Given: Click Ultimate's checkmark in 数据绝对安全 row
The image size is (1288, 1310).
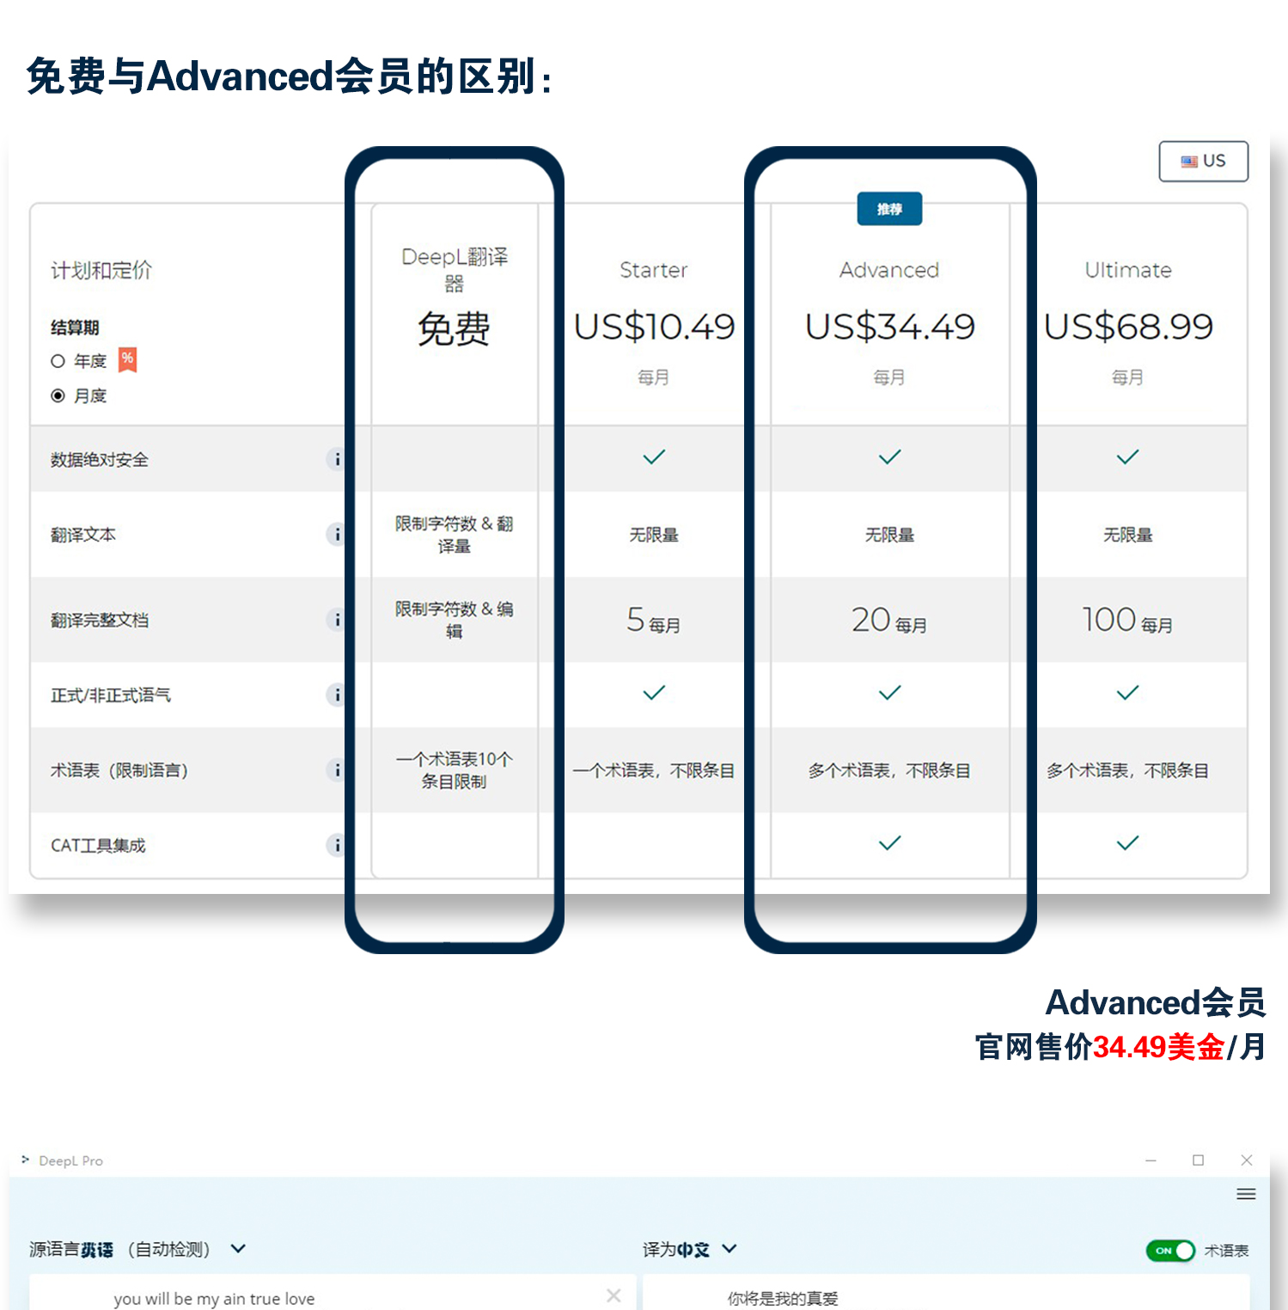Looking at the screenshot, I should tap(1127, 457).
